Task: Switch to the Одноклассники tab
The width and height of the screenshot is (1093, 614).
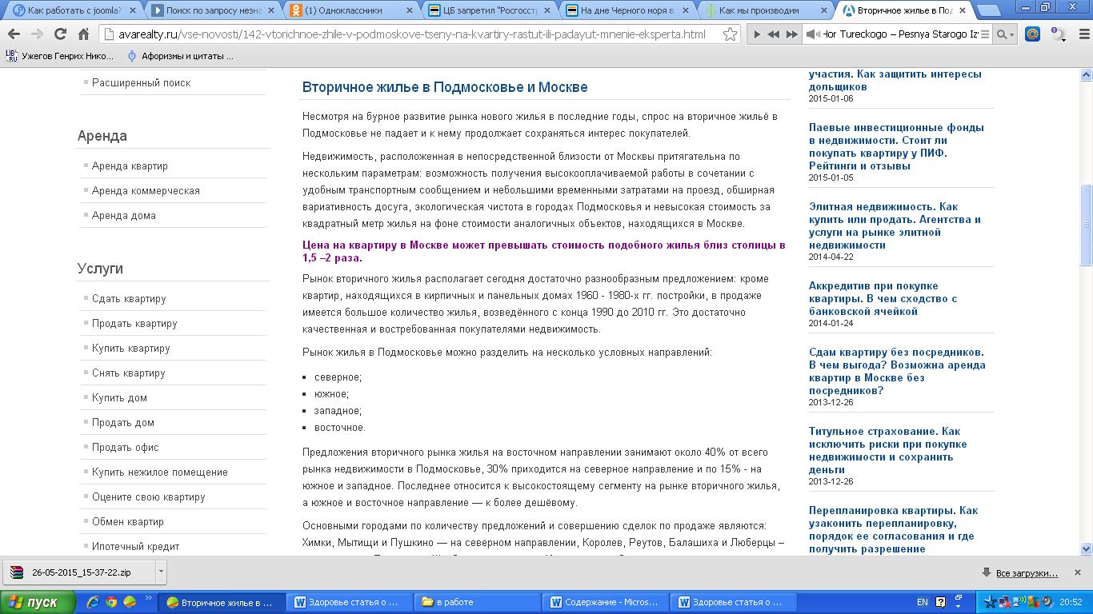Action: coord(352,10)
